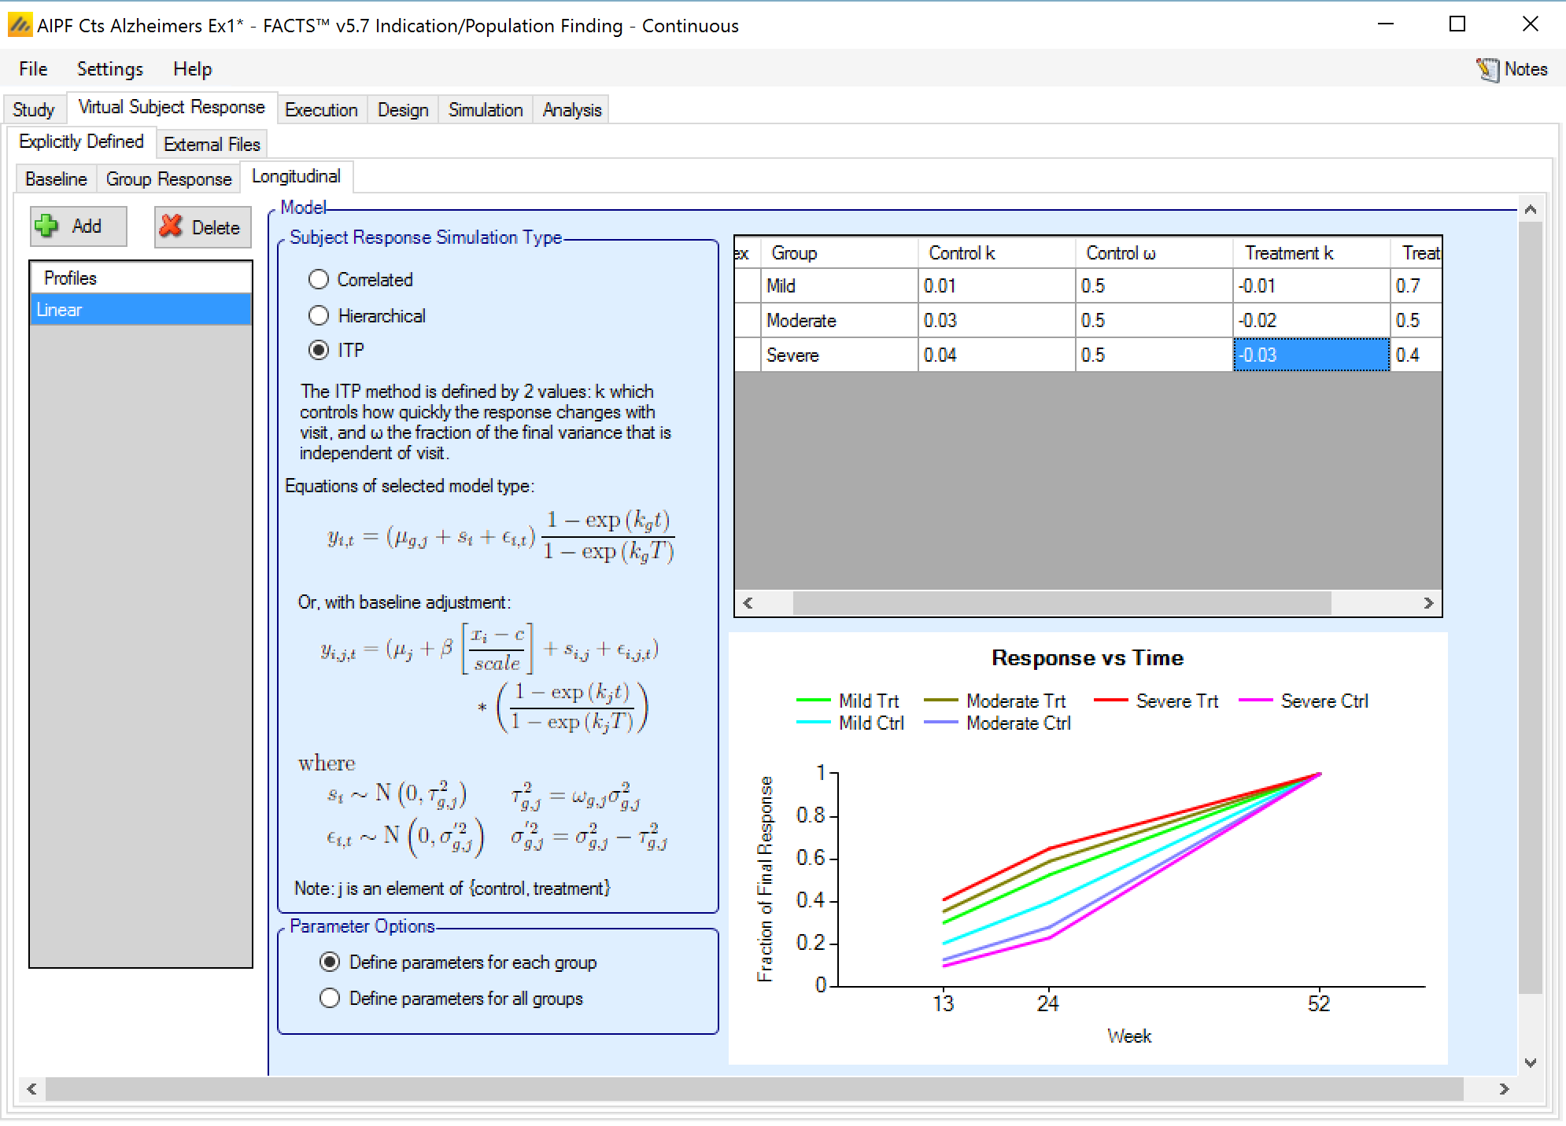Open the Simulation tab
Screen dimensions: 1566x1126
(x=485, y=110)
